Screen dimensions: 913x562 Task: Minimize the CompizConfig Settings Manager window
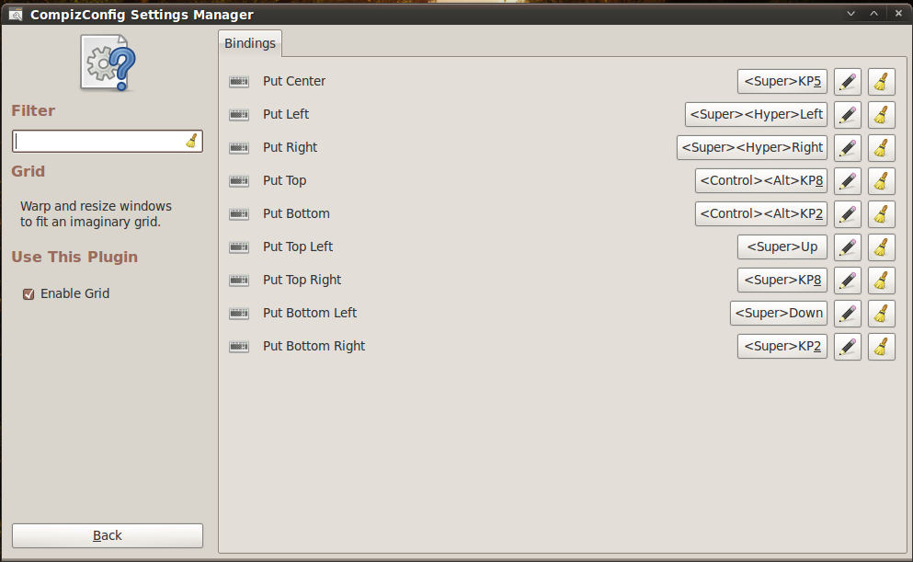point(850,14)
